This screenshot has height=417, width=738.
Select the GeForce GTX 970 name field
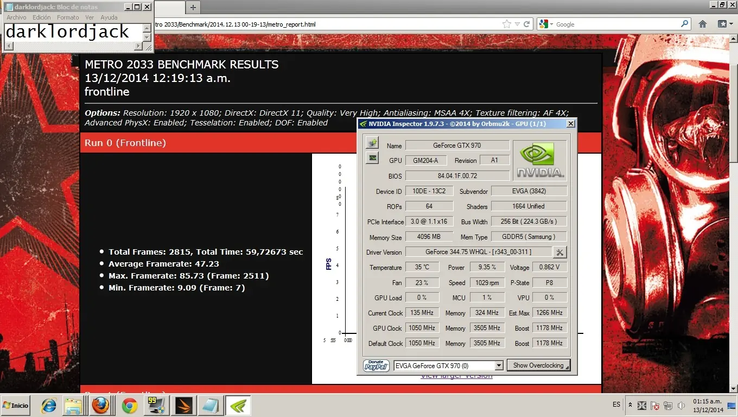[457, 145]
